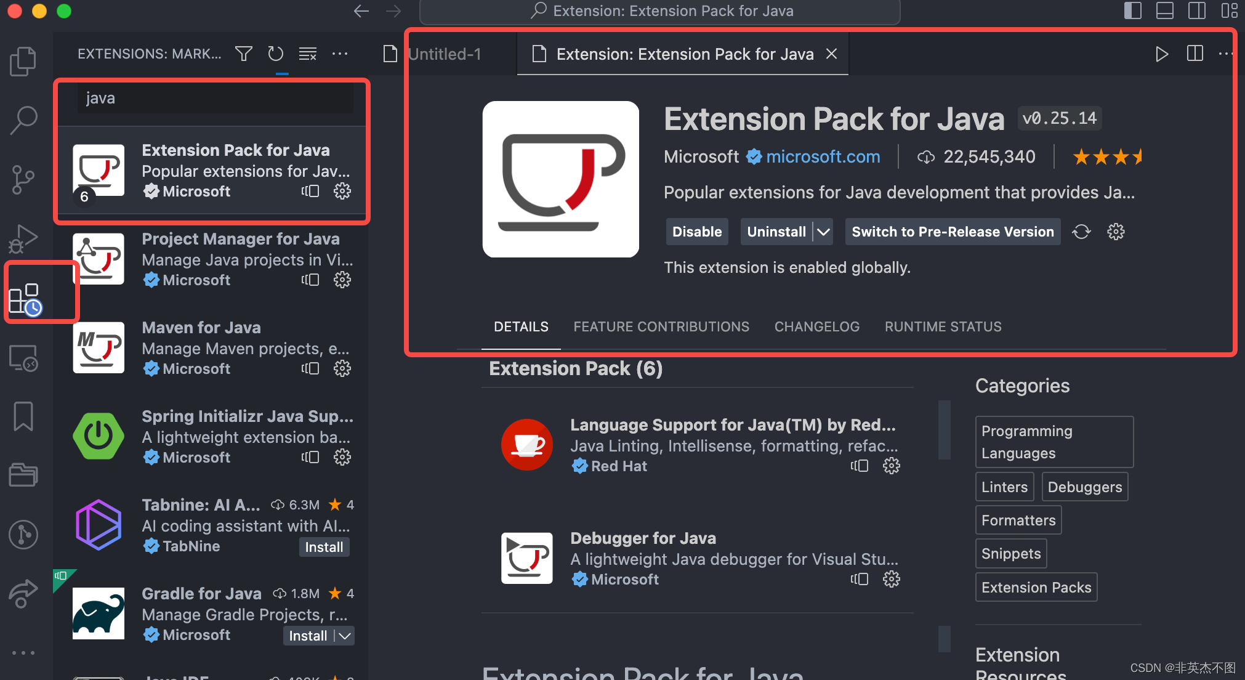This screenshot has height=680, width=1245.
Task: Toggle the primary side bar layout
Action: pyautogui.click(x=1133, y=11)
